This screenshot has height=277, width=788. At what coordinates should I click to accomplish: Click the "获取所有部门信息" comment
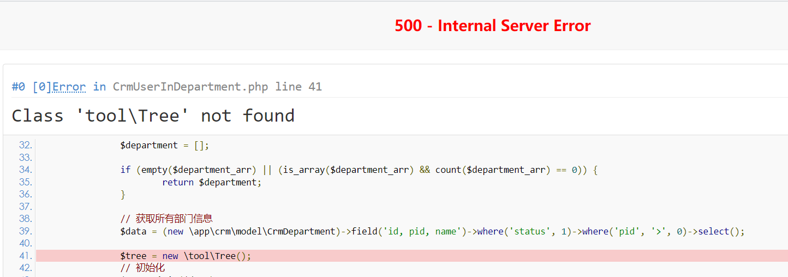click(174, 219)
